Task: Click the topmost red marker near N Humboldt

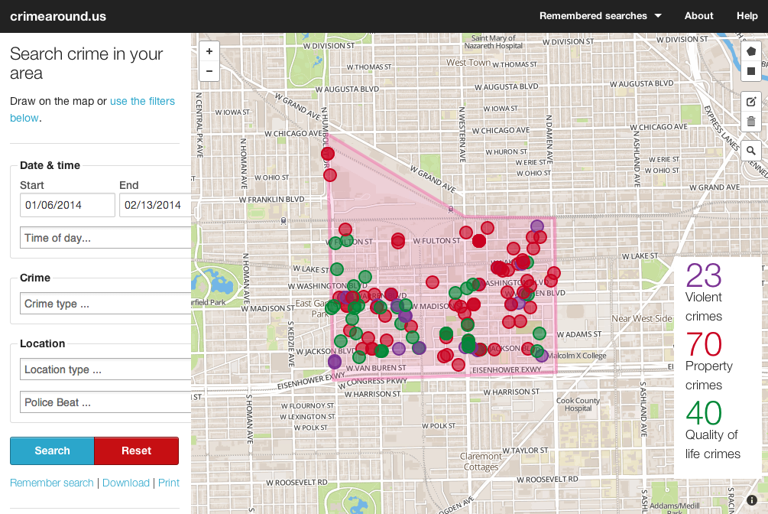Action: pos(328,154)
